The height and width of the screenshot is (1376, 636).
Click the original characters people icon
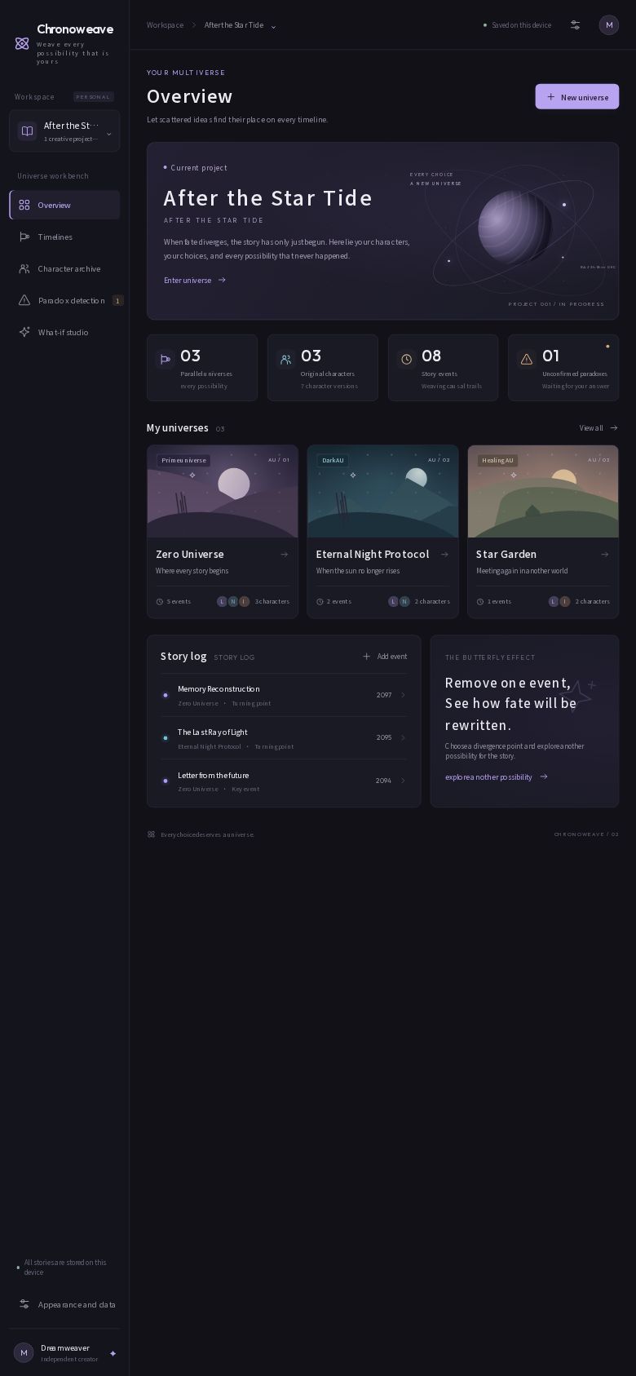click(x=285, y=360)
